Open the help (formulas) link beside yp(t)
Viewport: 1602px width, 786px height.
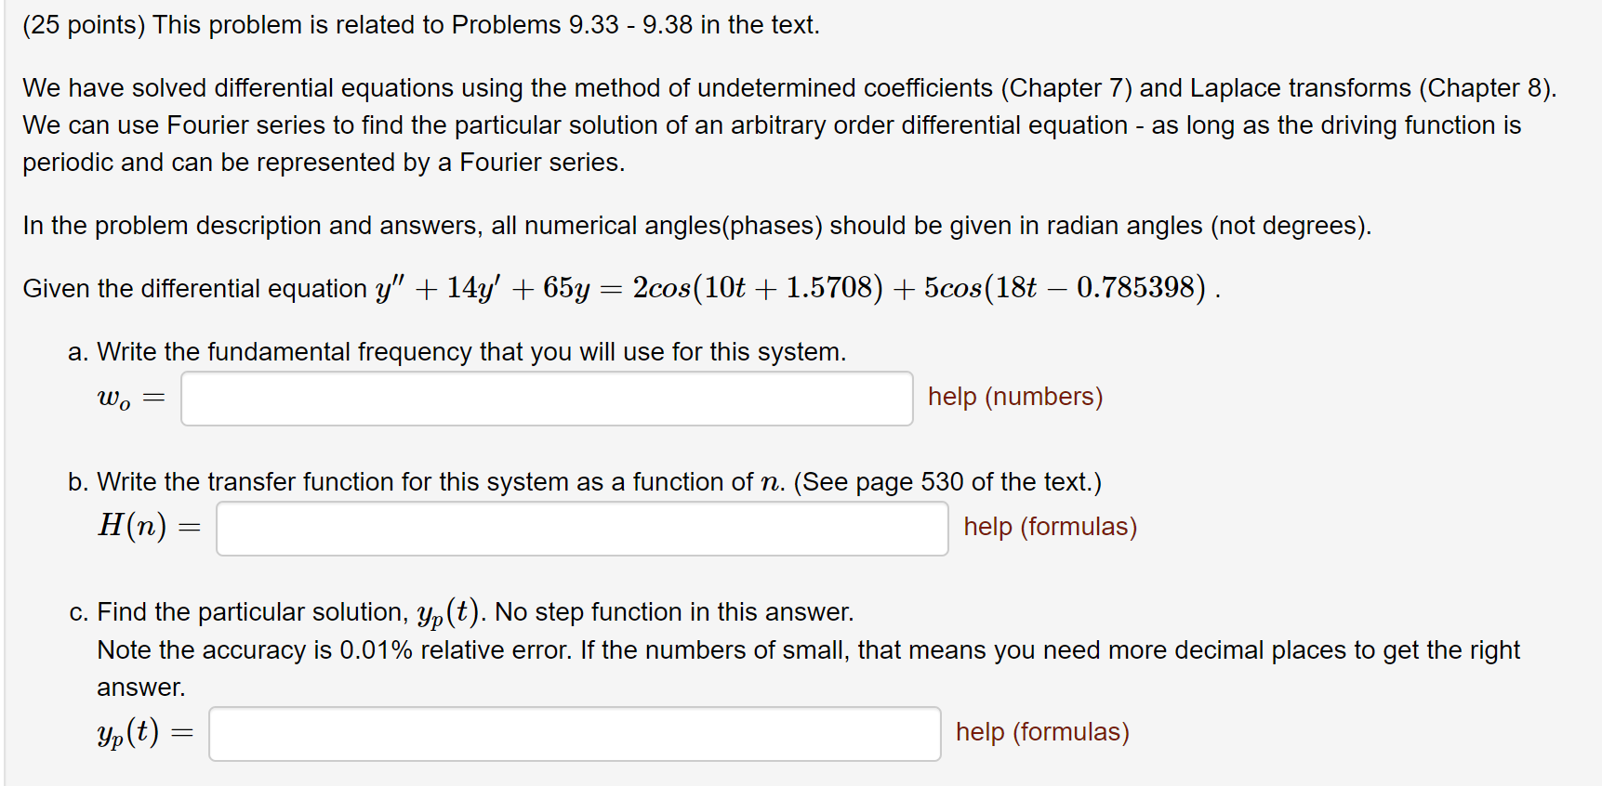1040,732
